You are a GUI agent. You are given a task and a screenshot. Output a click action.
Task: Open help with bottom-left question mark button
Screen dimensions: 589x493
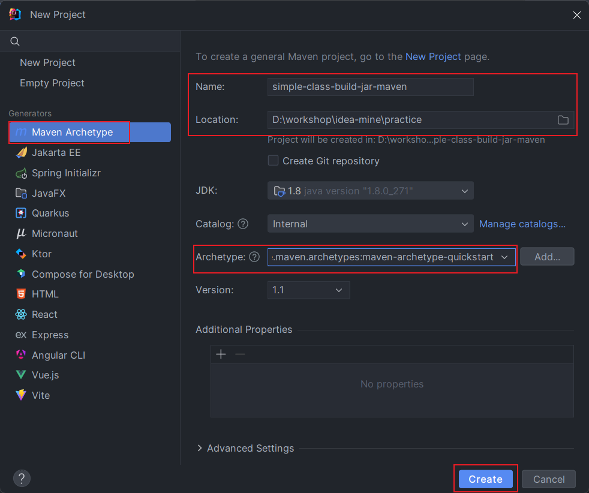click(22, 479)
